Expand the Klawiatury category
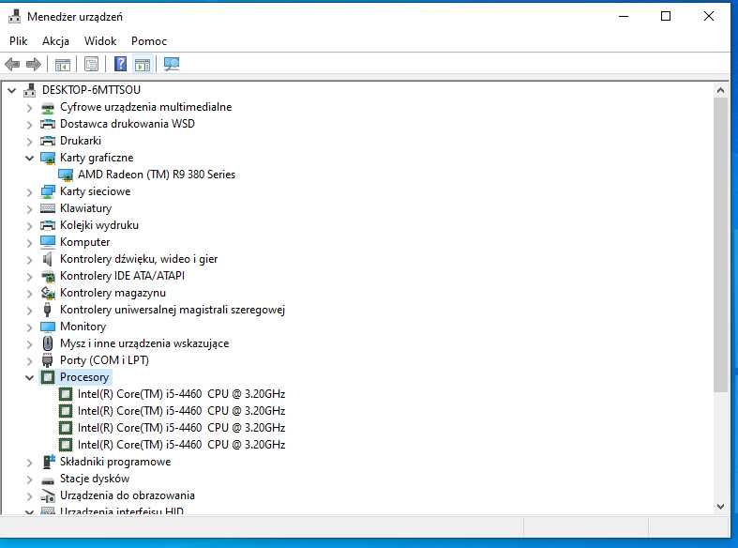 pyautogui.click(x=30, y=208)
